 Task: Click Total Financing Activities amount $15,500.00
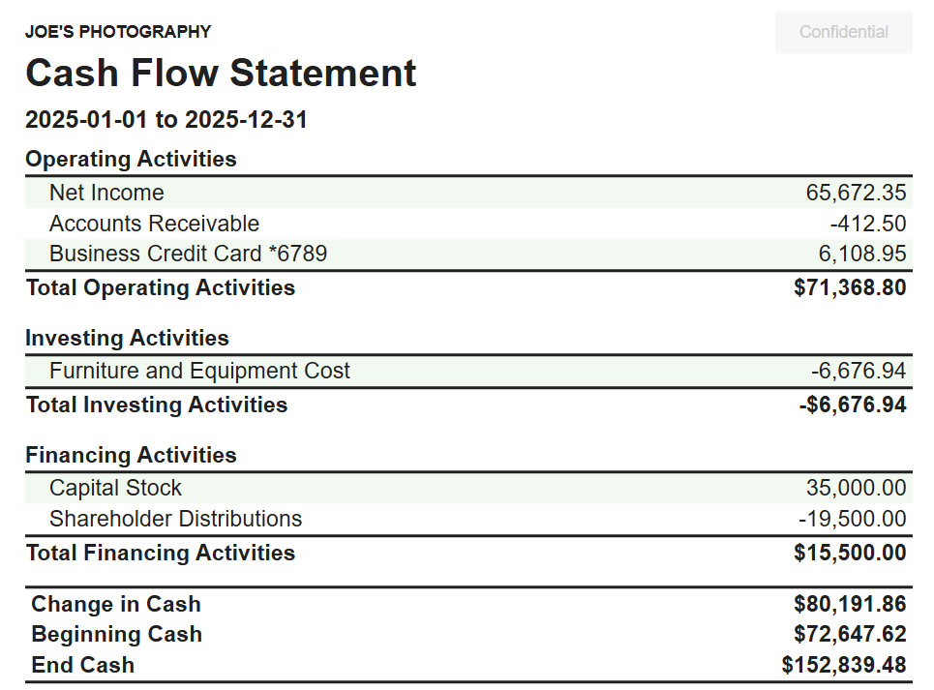850,554
